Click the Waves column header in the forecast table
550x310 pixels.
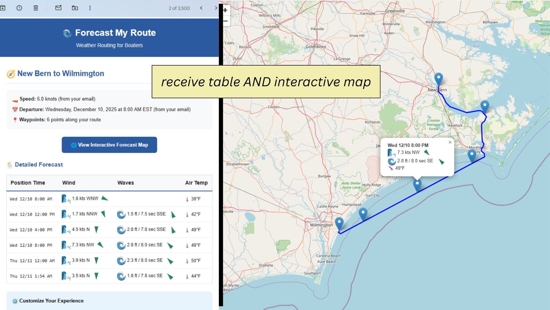point(125,183)
